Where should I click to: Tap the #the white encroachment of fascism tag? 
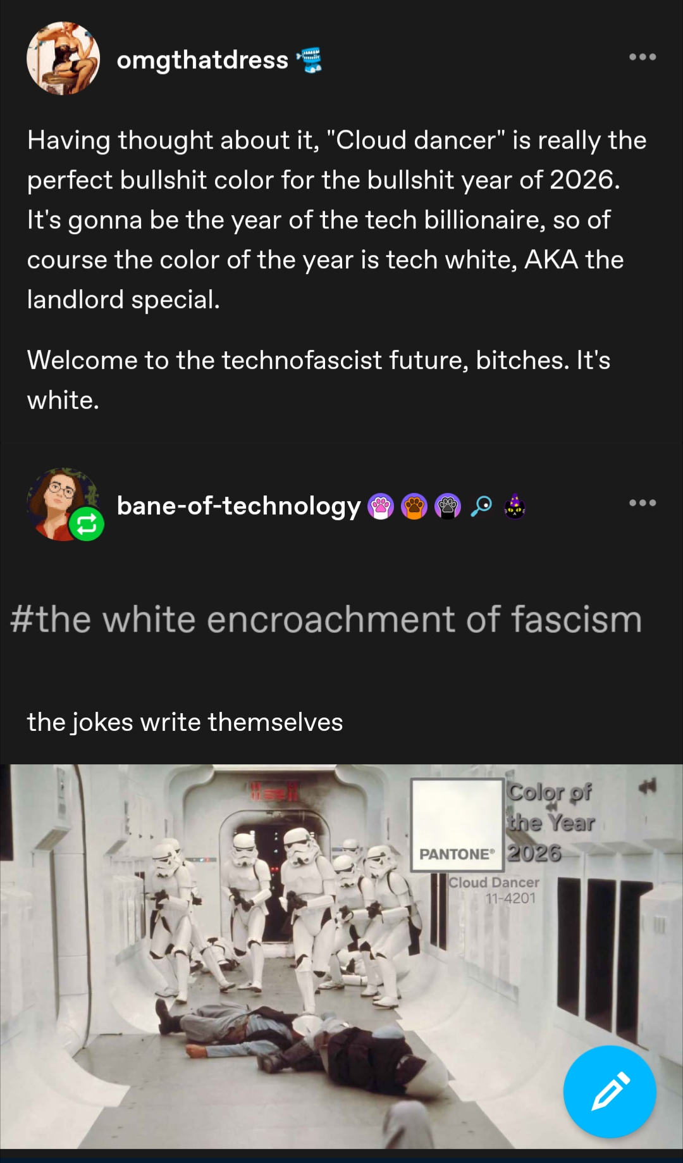click(x=326, y=619)
